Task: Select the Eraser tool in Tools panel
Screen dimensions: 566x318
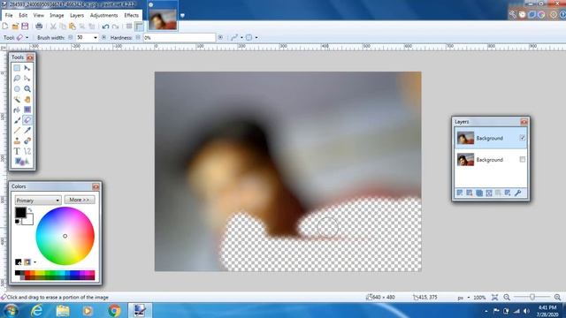Action: (27, 120)
